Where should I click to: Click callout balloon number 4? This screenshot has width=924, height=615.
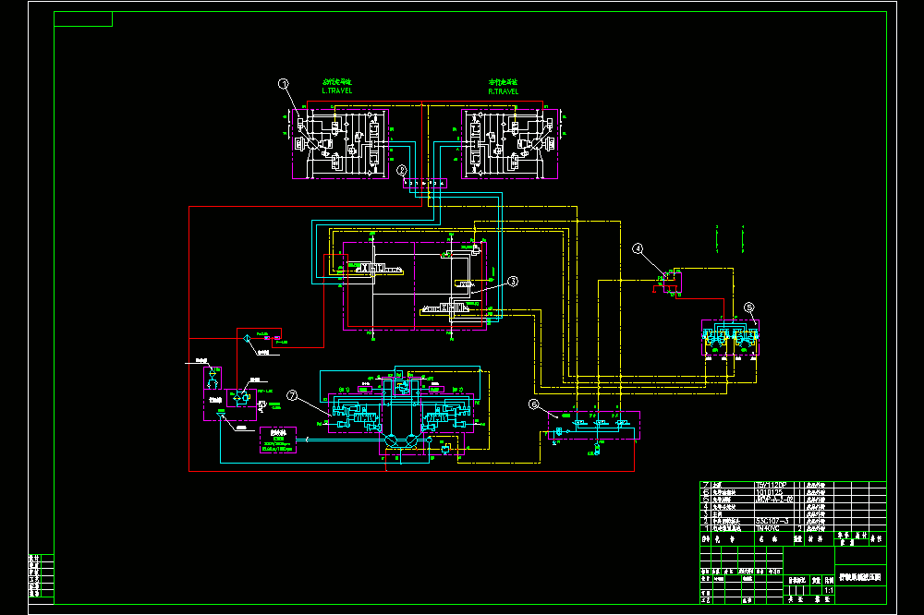638,248
